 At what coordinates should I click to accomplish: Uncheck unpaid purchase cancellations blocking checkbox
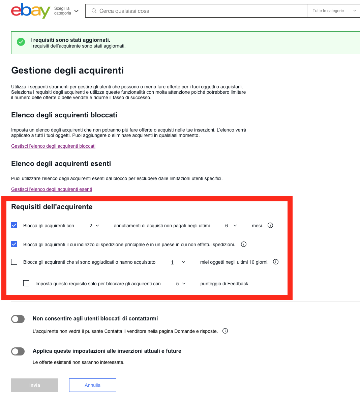(14, 225)
